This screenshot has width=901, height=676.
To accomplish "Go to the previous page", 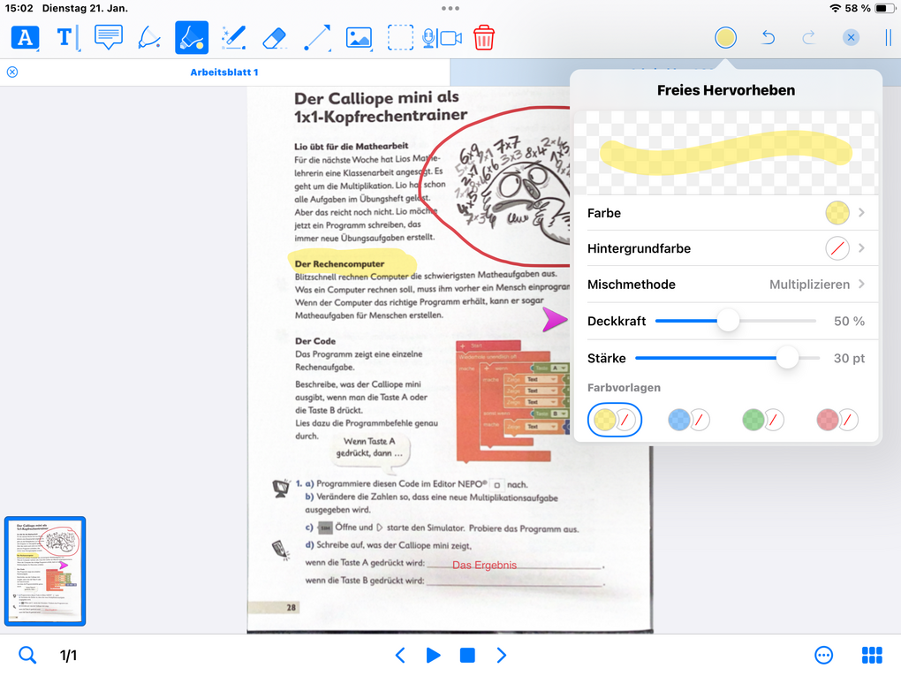I will 400,655.
